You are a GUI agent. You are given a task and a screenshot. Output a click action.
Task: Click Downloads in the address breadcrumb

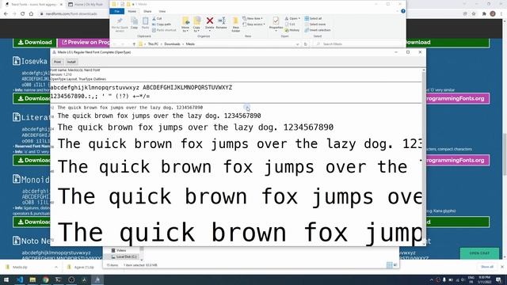(x=172, y=44)
